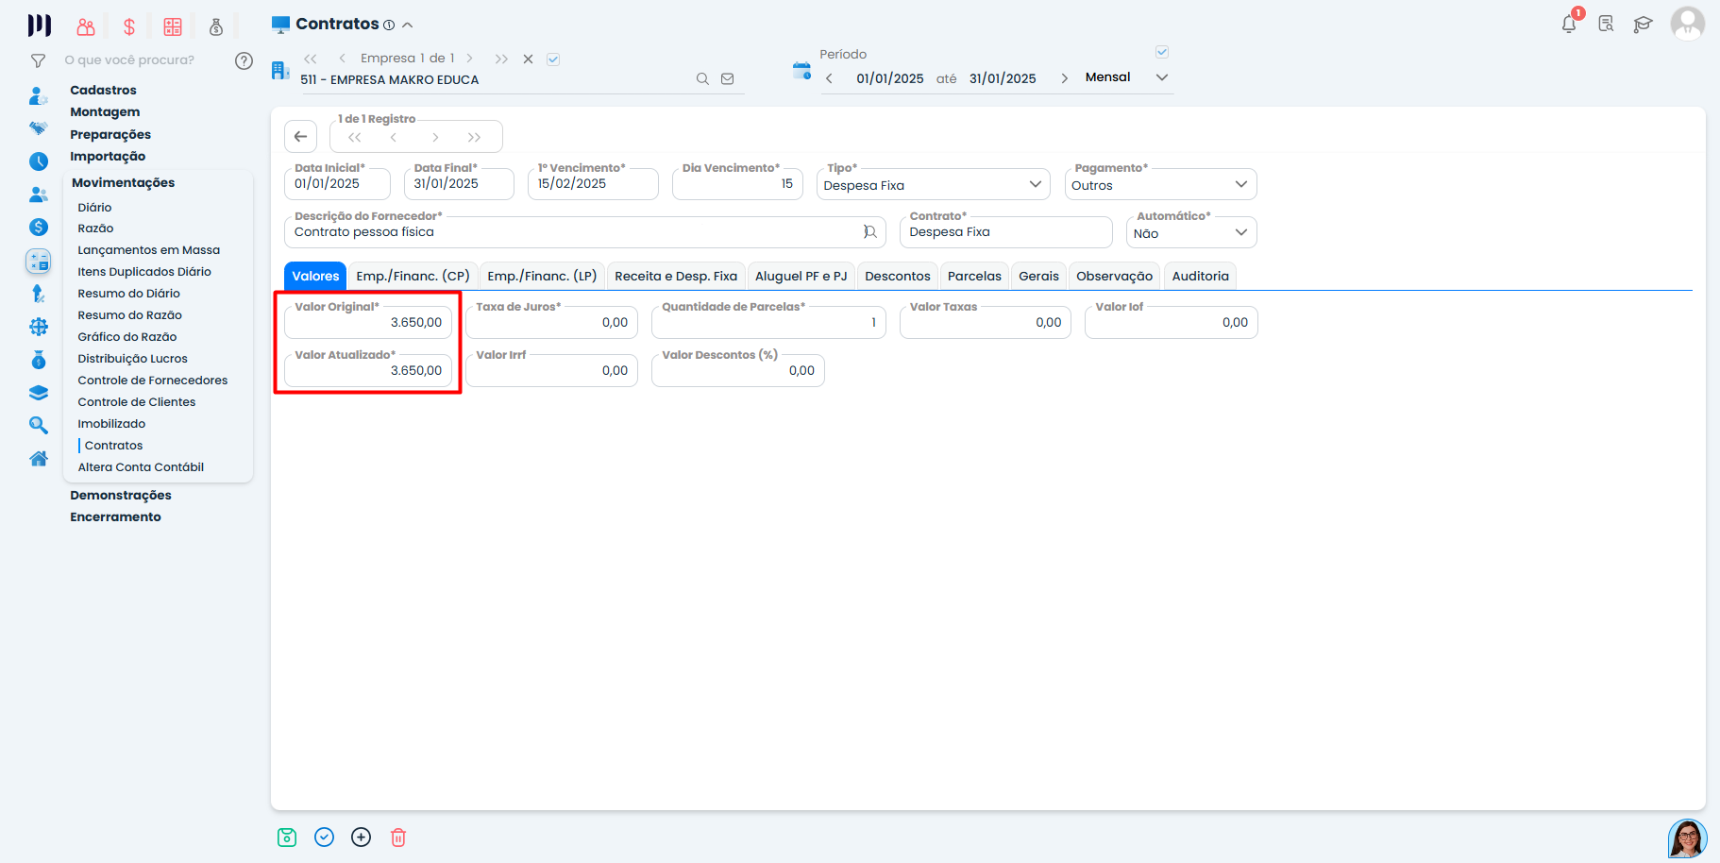The width and height of the screenshot is (1720, 863).
Task: Click the blue confirm checkmark circle icon
Action: tap(324, 838)
